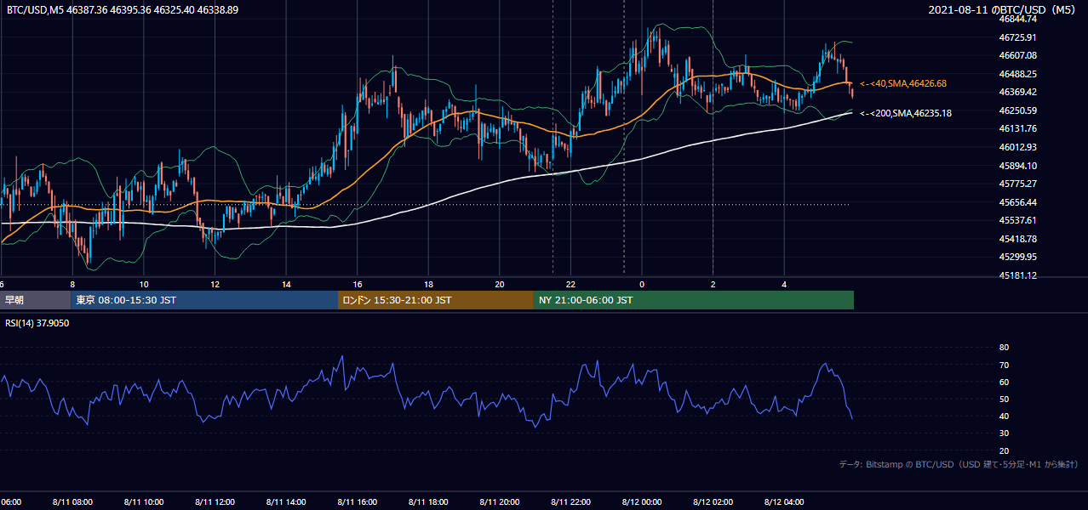Select the ロンドン 15:30-21:00 JST session bar

436,300
